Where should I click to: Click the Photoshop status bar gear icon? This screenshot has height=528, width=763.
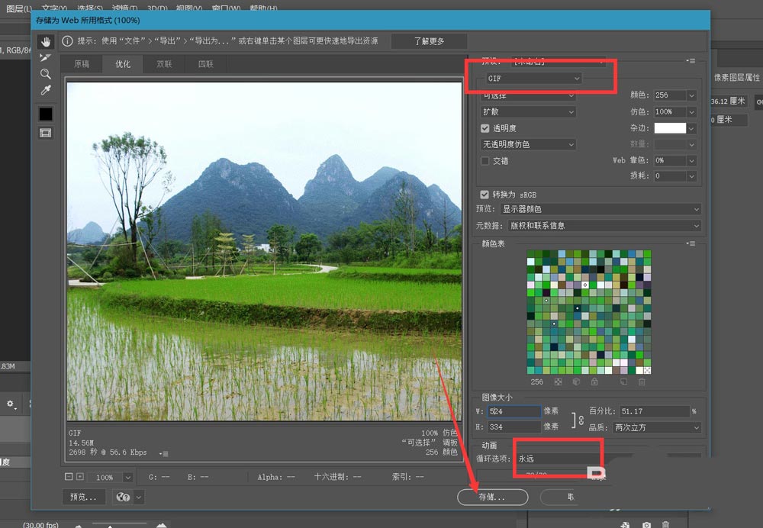pyautogui.click(x=11, y=404)
